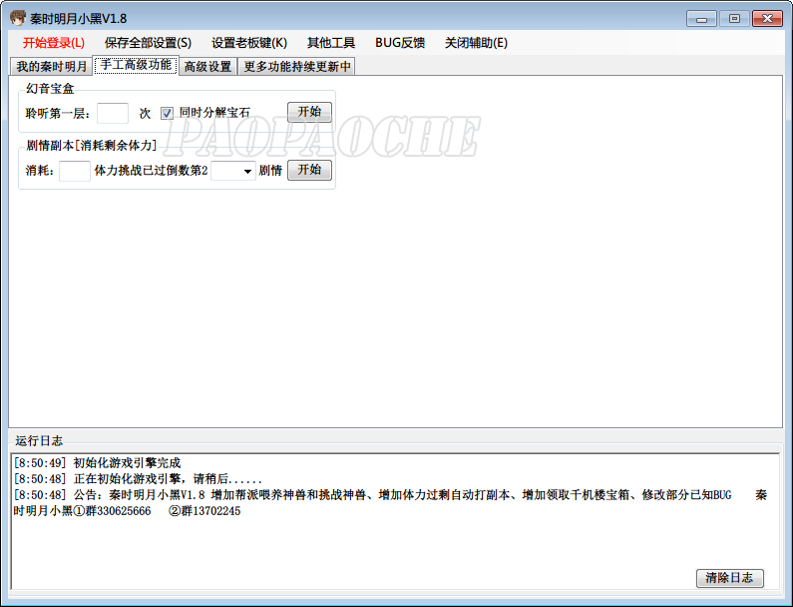
Task: Focus the 聆听第一层 count input field
Action: (113, 113)
